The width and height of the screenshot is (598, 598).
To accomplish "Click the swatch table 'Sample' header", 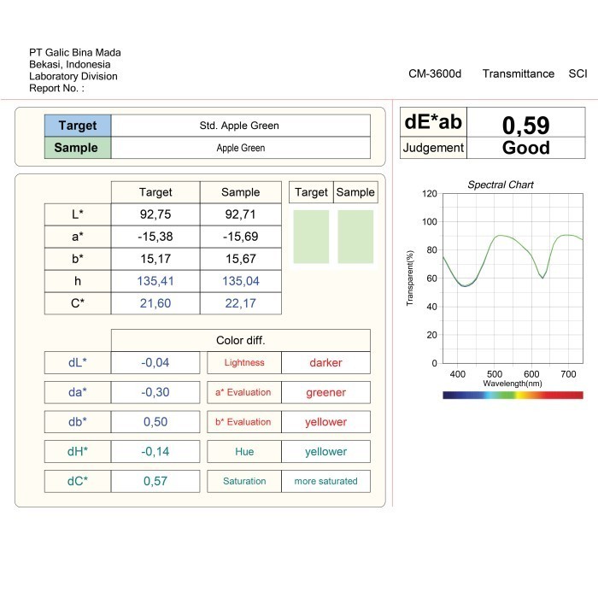I will pos(355,192).
